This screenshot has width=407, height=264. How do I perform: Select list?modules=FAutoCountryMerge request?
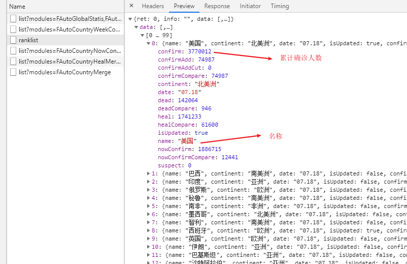coord(64,72)
